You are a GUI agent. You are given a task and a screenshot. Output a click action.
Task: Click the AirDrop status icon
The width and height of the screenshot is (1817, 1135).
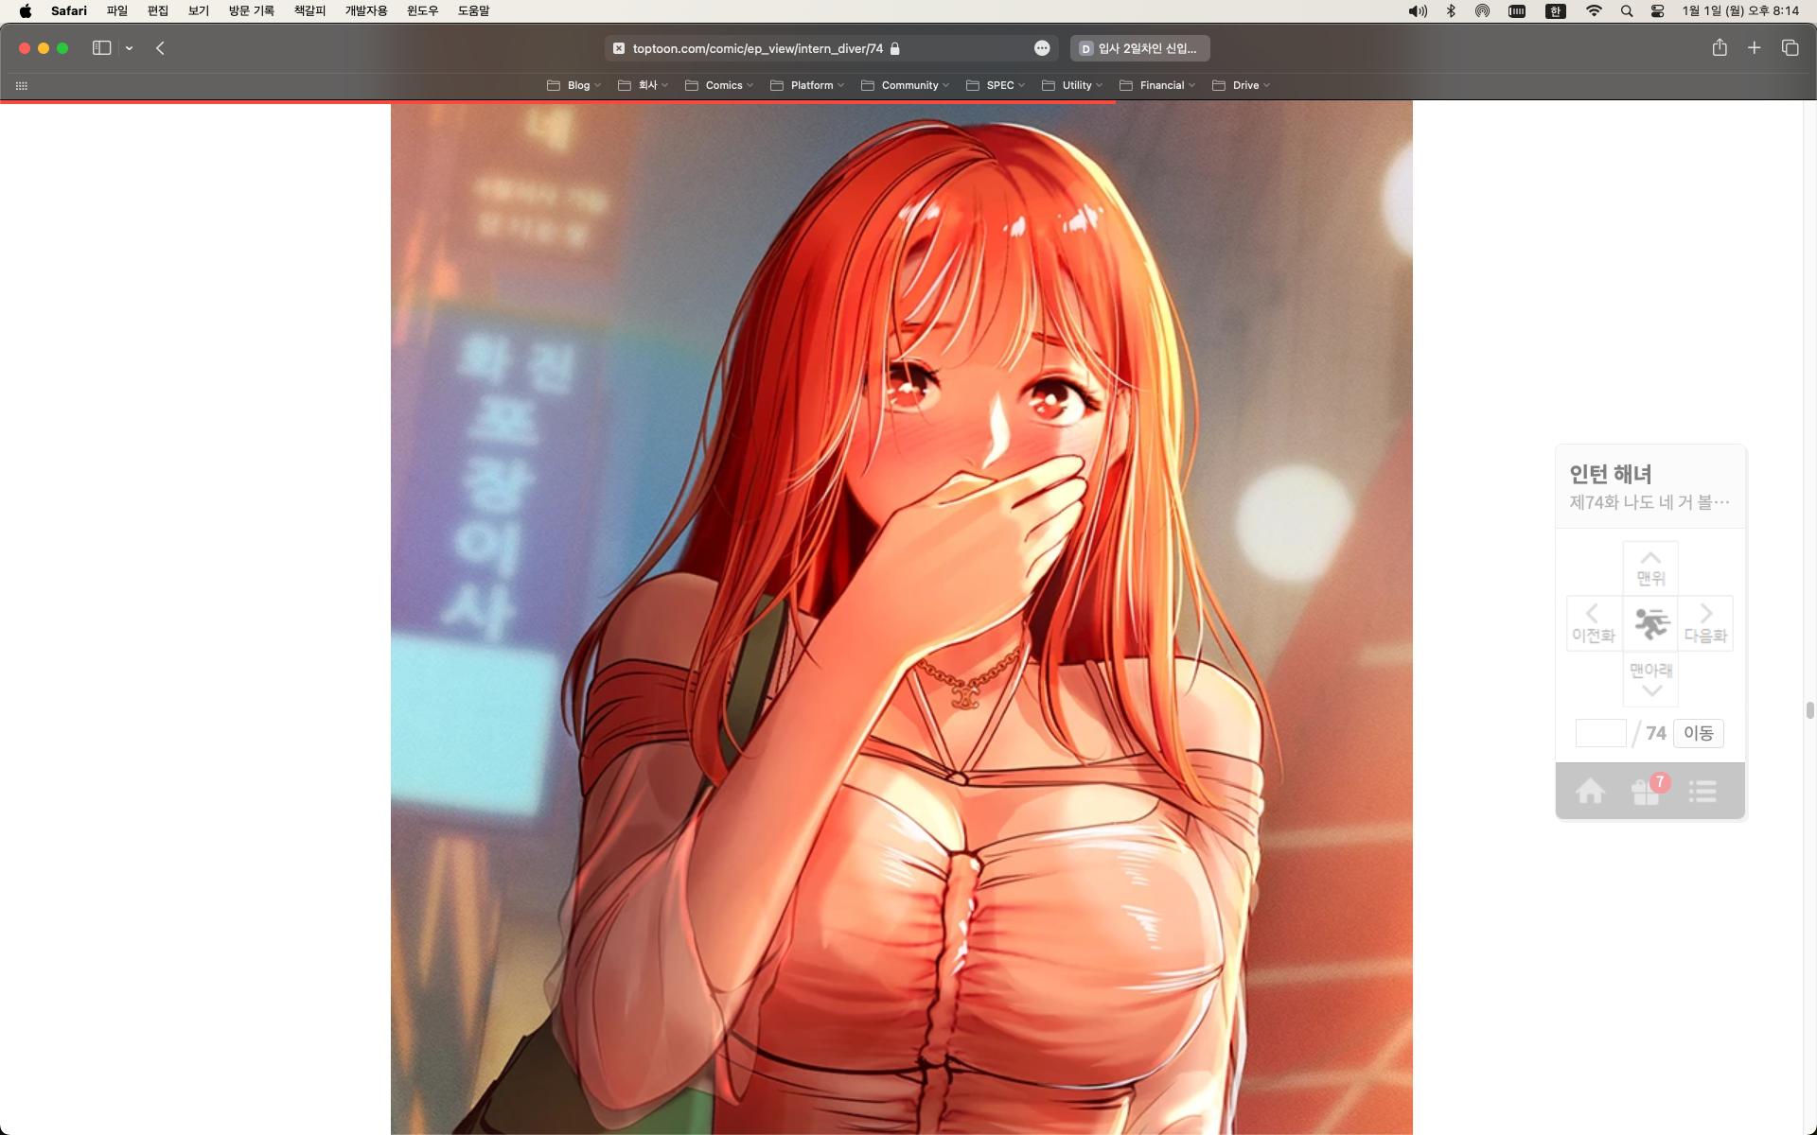(x=1482, y=11)
